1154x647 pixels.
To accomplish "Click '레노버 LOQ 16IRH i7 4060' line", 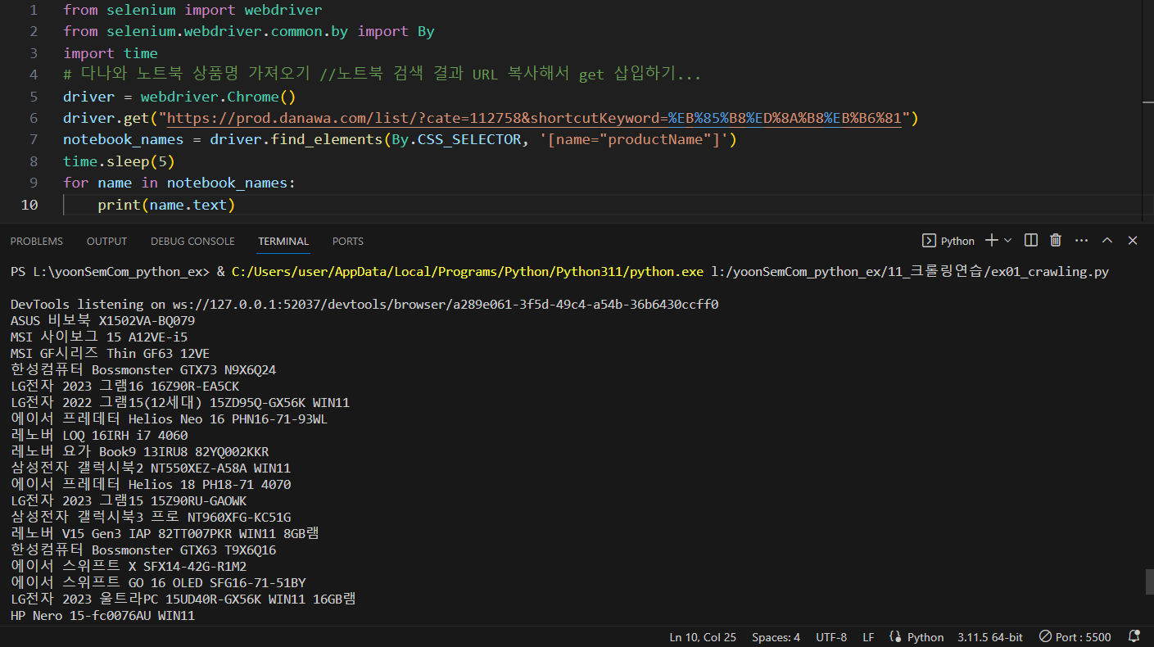I will [x=99, y=436].
